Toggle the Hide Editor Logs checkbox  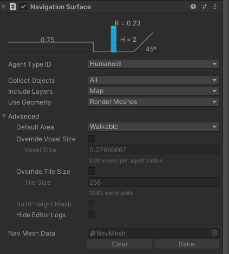[91, 214]
